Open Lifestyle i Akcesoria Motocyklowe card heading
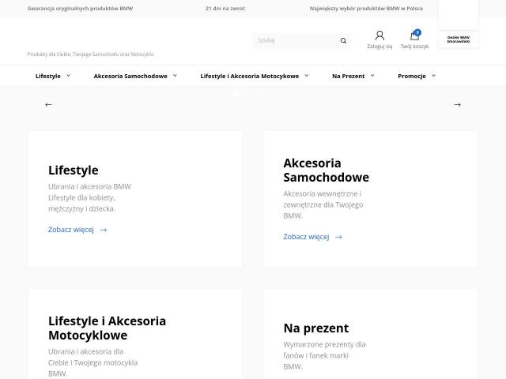 tap(108, 328)
